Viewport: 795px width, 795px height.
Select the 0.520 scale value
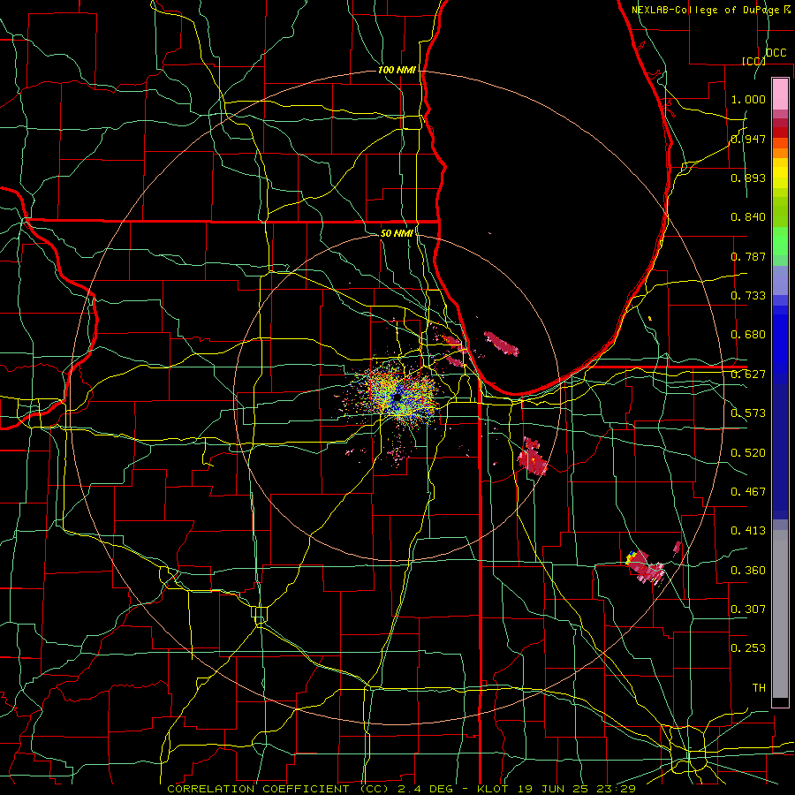coord(748,453)
